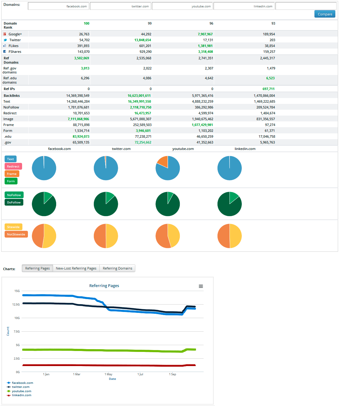Click the yellow Sitewide legend swatch

coord(13,227)
